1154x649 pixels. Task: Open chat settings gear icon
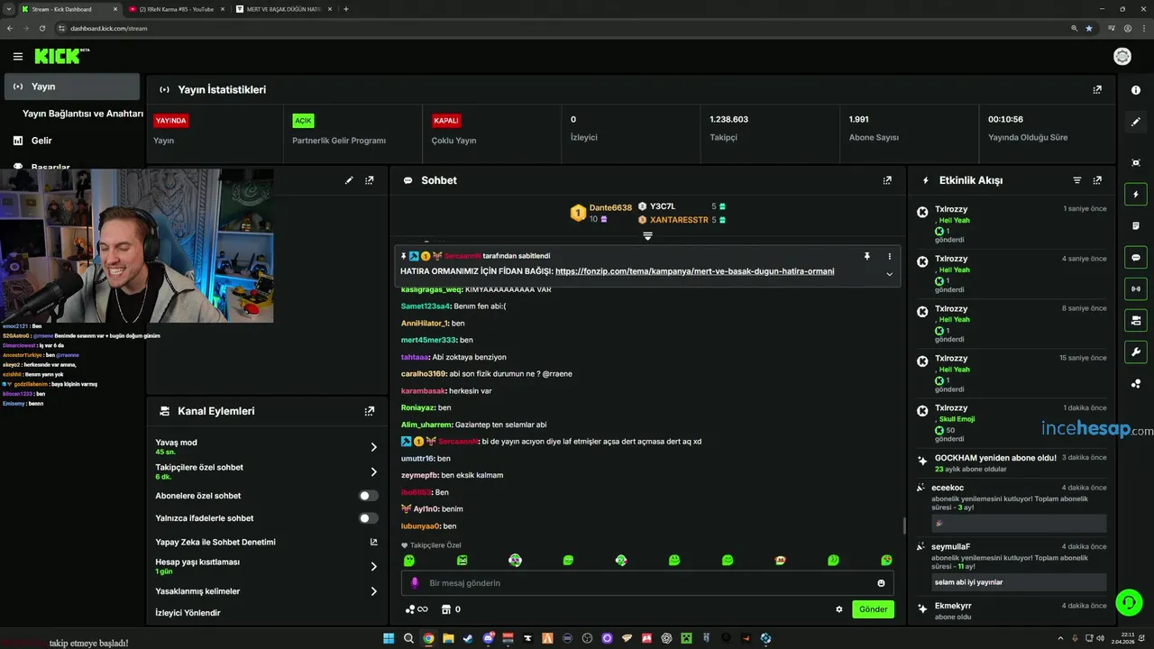pos(839,609)
